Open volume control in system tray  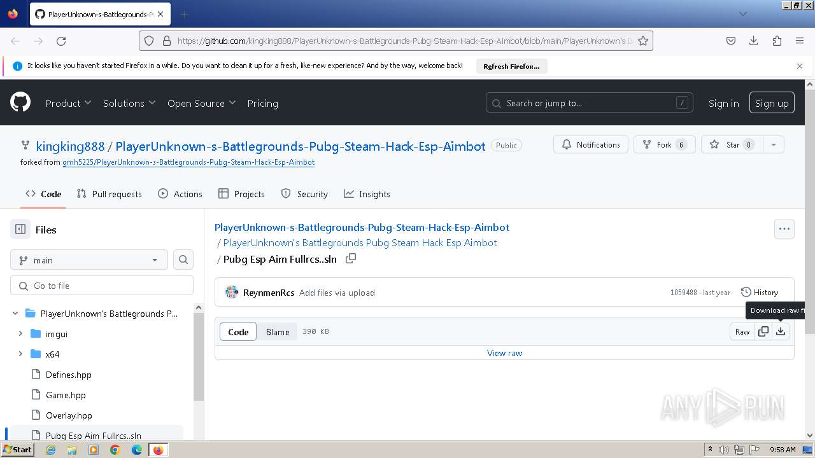tap(724, 450)
